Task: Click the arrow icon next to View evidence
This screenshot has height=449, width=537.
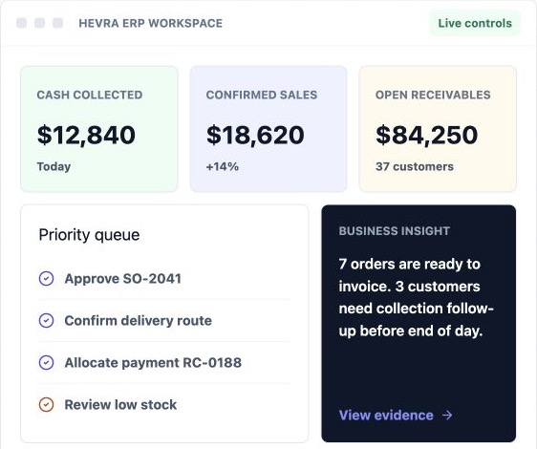Action: coord(447,416)
